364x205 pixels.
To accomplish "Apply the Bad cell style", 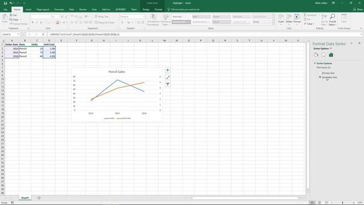I will [201, 17].
